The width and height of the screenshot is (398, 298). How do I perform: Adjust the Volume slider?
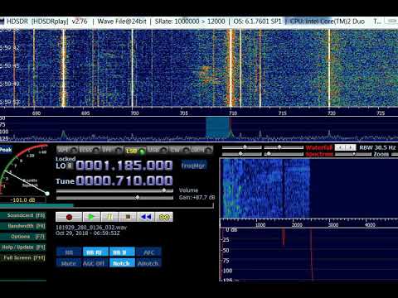click(114, 190)
